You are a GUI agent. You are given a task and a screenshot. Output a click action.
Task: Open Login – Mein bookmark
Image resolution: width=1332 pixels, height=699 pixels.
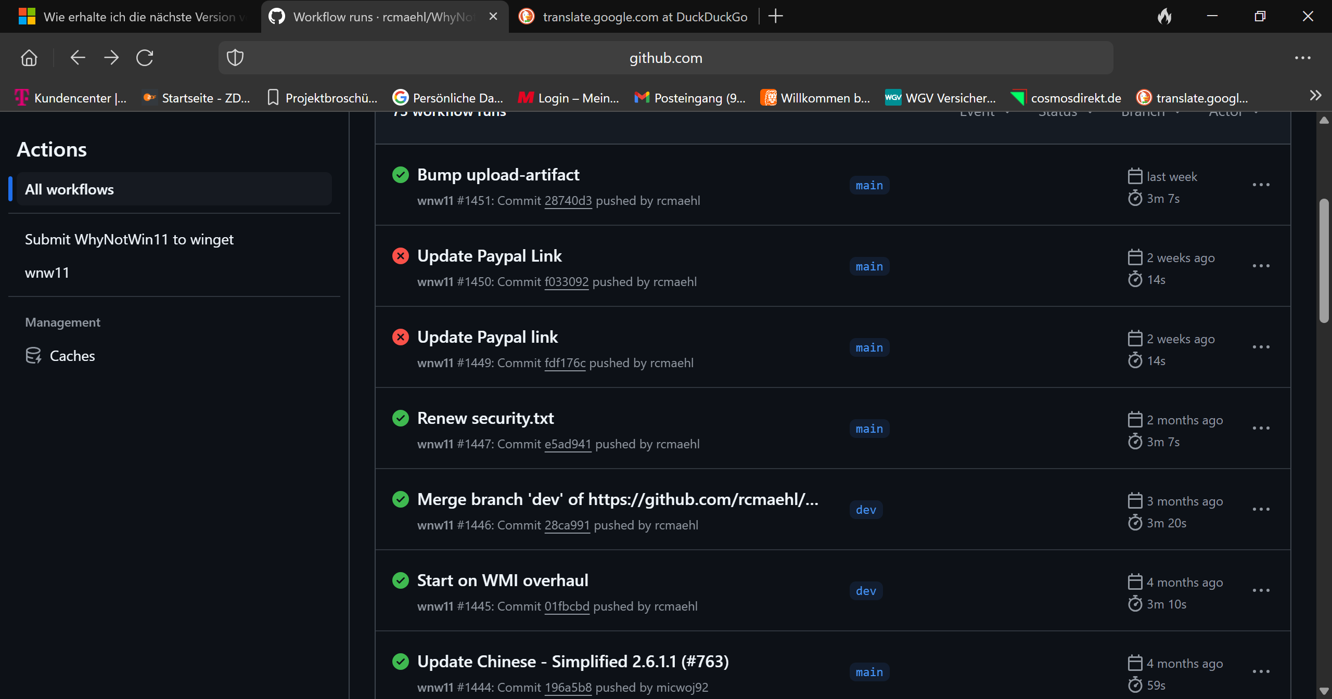coord(569,98)
